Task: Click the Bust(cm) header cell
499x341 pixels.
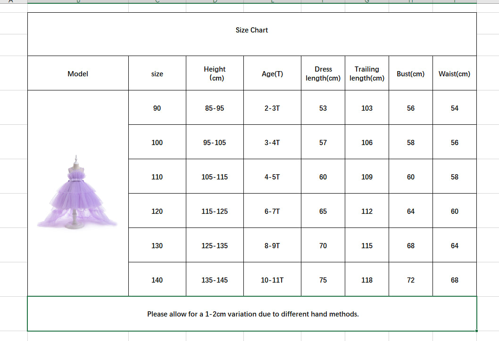Action: pos(410,74)
